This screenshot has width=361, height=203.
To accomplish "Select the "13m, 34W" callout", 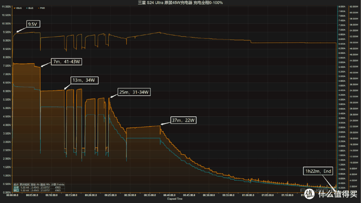I will tap(84, 80).
